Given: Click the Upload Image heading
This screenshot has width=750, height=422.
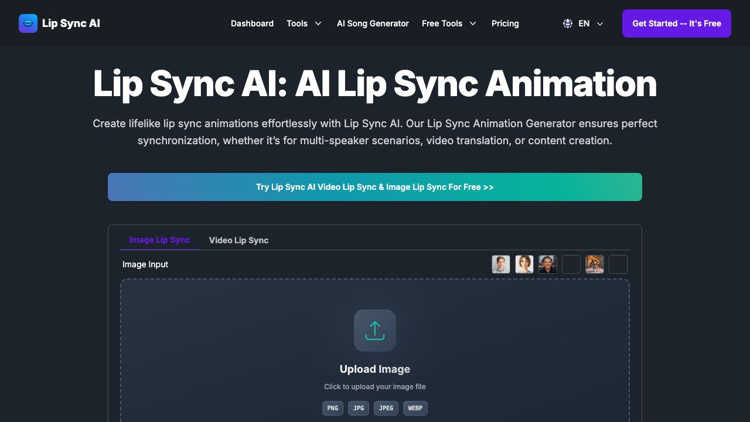Looking at the screenshot, I should tap(375, 369).
